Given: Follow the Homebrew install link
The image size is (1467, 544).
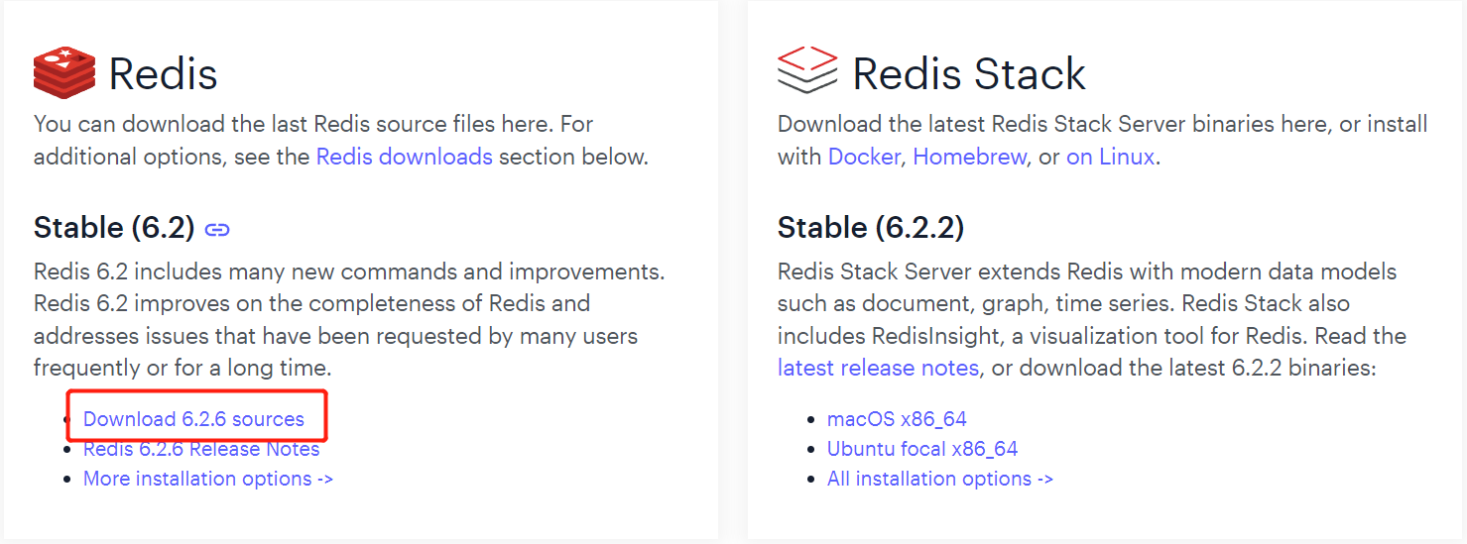Looking at the screenshot, I should point(969,157).
